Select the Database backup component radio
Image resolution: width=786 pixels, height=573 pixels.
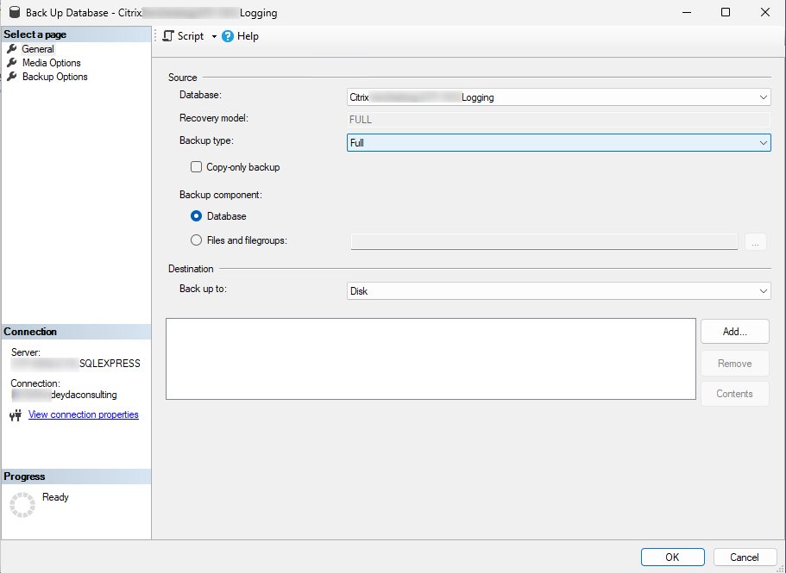(197, 216)
